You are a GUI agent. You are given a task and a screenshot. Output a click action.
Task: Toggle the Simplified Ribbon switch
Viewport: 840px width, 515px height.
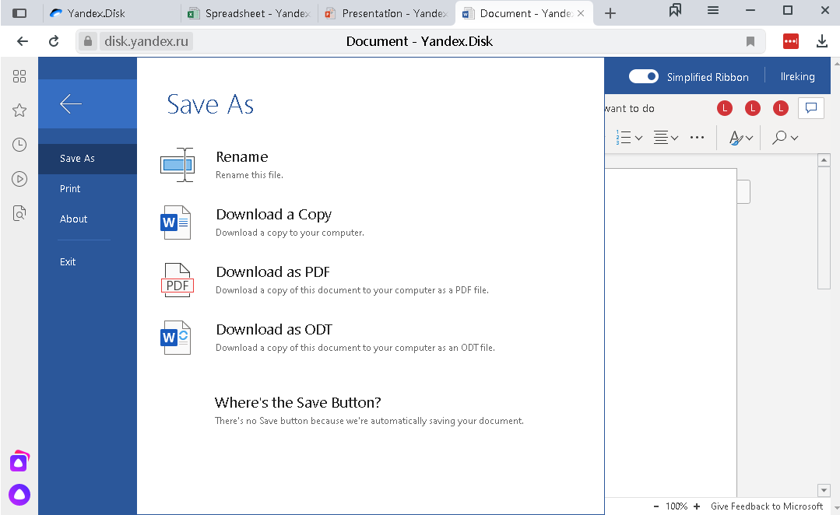click(x=643, y=76)
